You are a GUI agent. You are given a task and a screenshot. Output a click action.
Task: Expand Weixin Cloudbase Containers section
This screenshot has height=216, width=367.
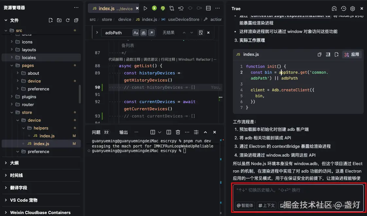[x=6, y=212]
